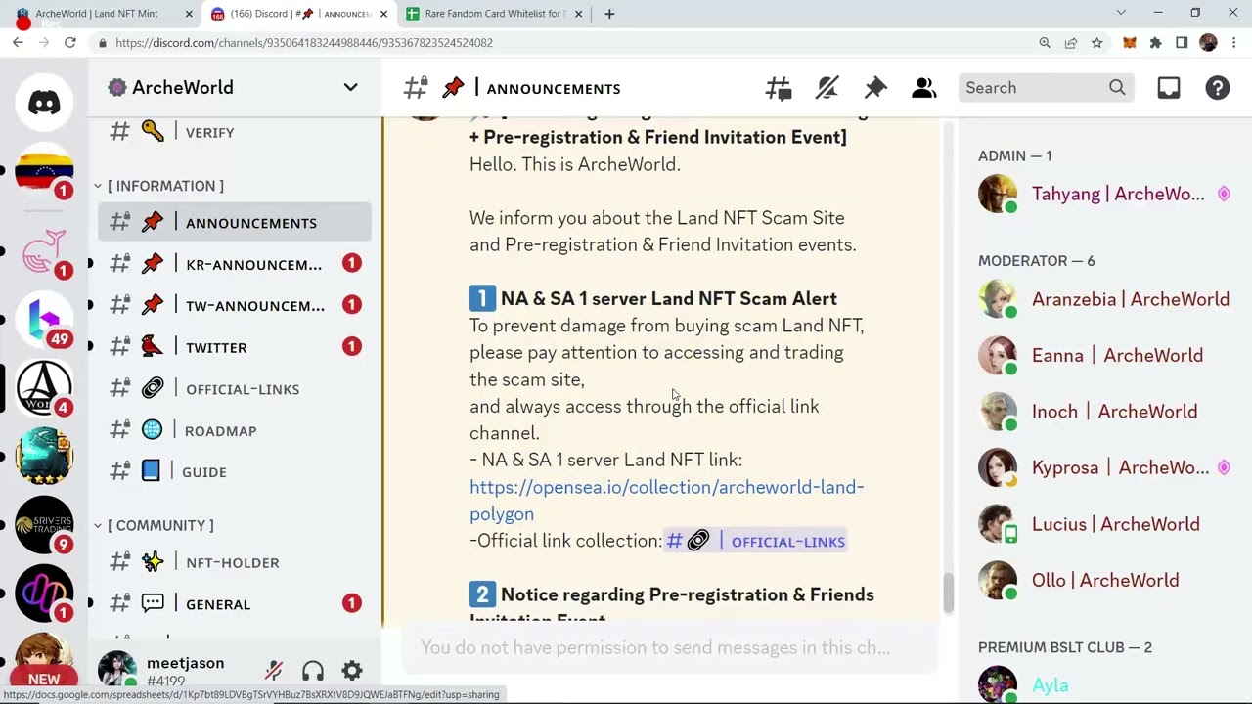The width and height of the screenshot is (1252, 704).
Task: Go back to the previous page
Action: pos(18,43)
